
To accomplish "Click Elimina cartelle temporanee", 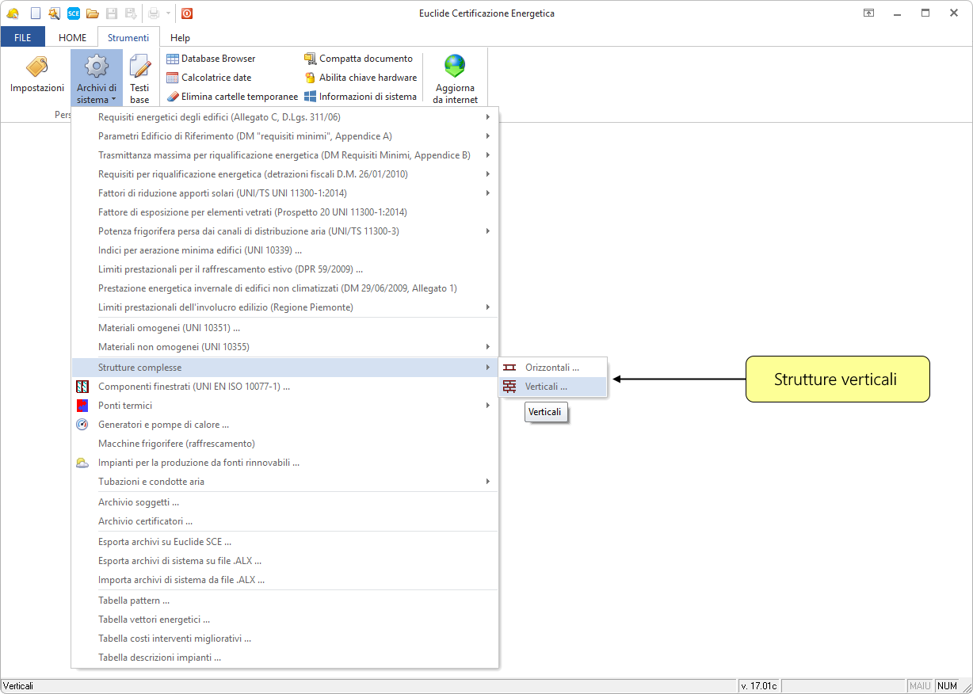I will click(x=232, y=97).
